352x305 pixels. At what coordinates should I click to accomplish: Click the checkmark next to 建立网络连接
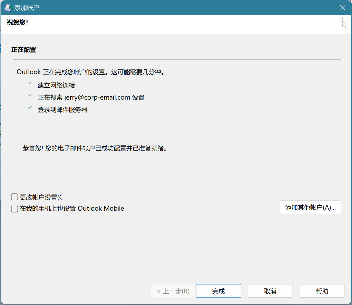(x=30, y=83)
